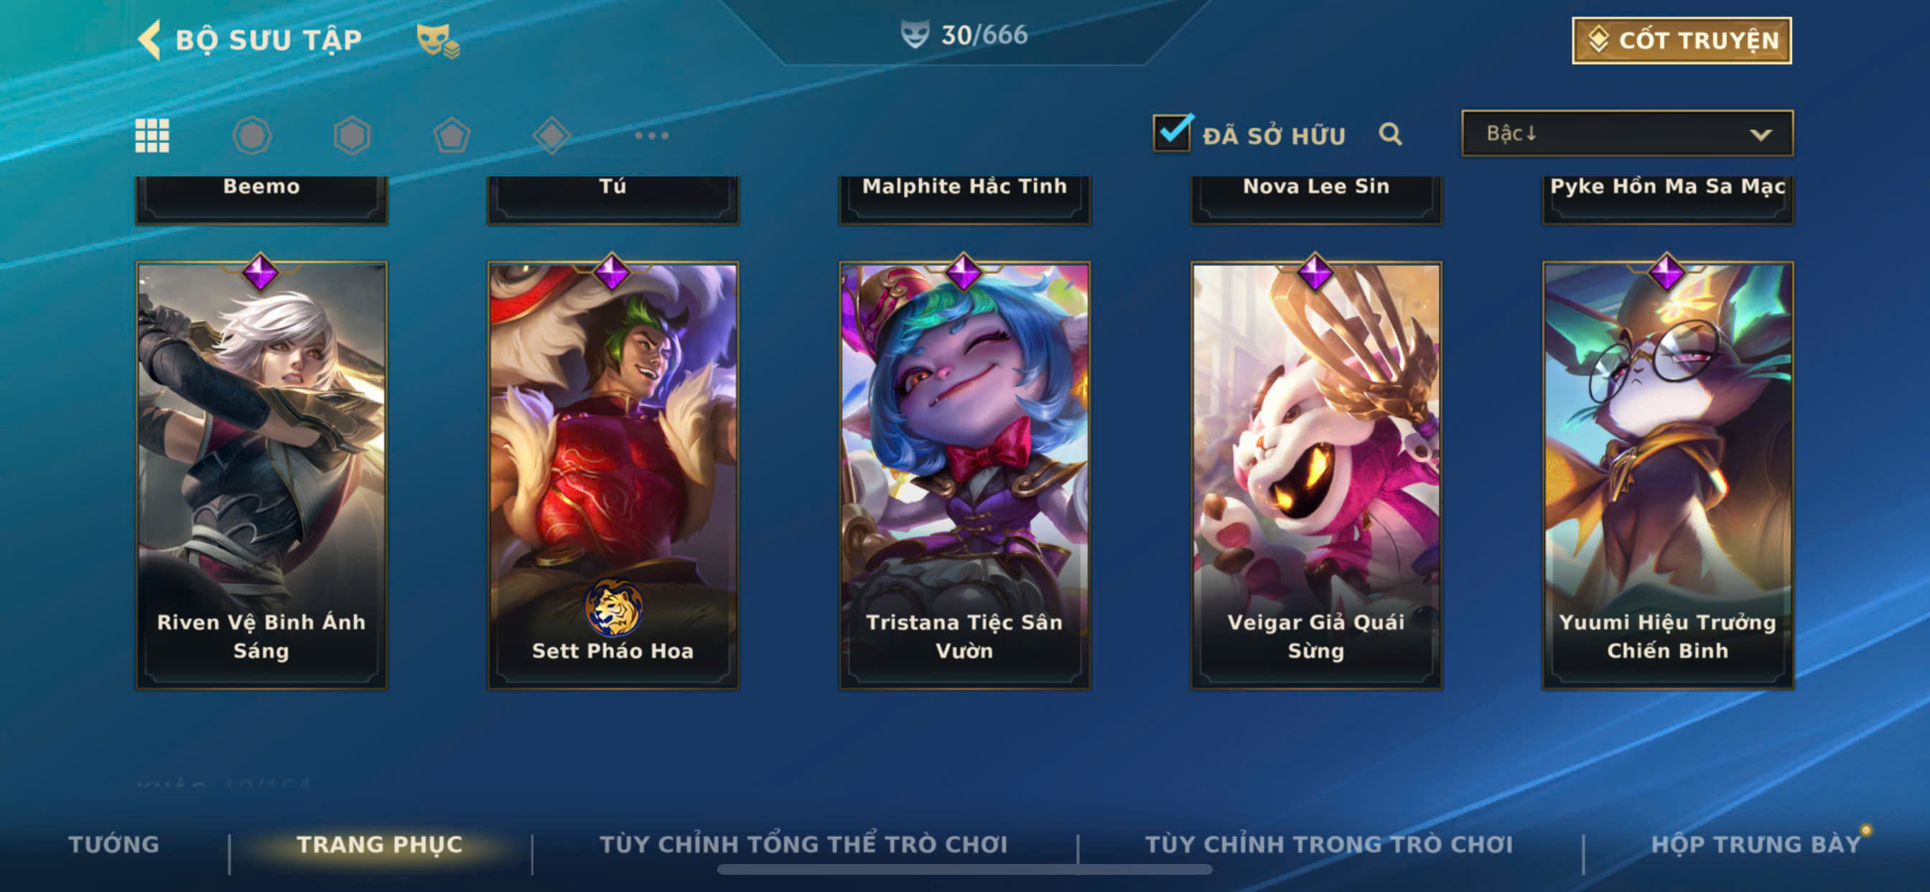
Task: Open Yuumi Hiệu Trưởng Chiến Binh skin card
Action: pyautogui.click(x=1668, y=475)
